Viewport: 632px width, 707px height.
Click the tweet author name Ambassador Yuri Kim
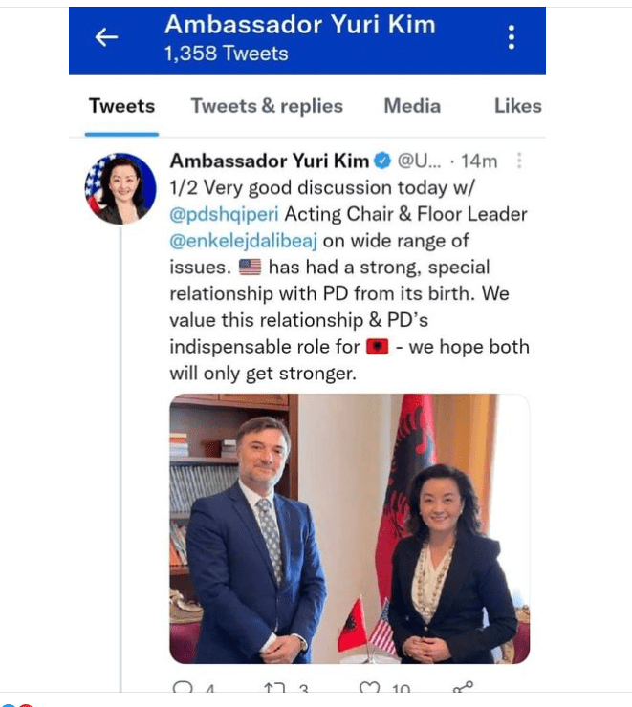pos(270,161)
